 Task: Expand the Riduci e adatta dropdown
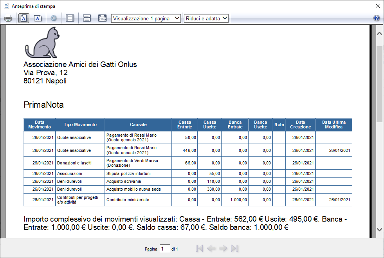(x=206, y=18)
